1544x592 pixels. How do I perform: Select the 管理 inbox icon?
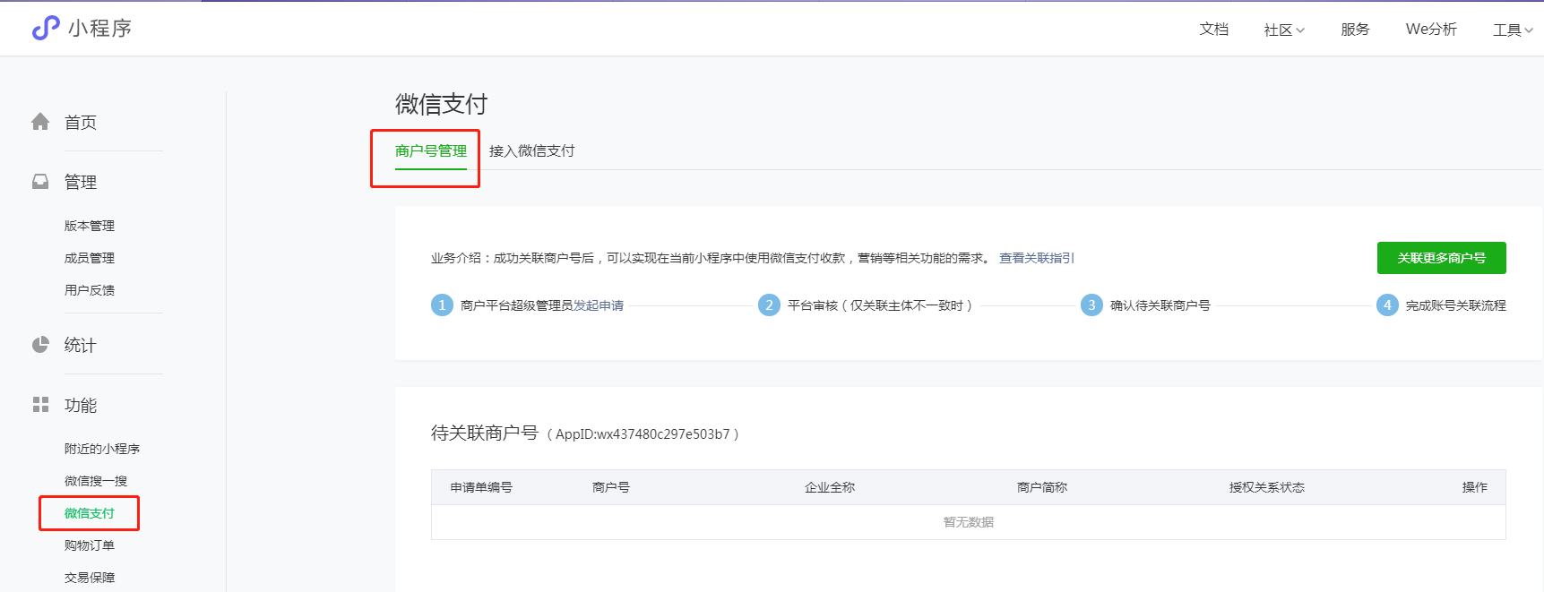[x=40, y=182]
